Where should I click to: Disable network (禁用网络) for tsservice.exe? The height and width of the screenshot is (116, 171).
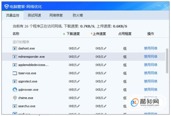[x=151, y=73]
